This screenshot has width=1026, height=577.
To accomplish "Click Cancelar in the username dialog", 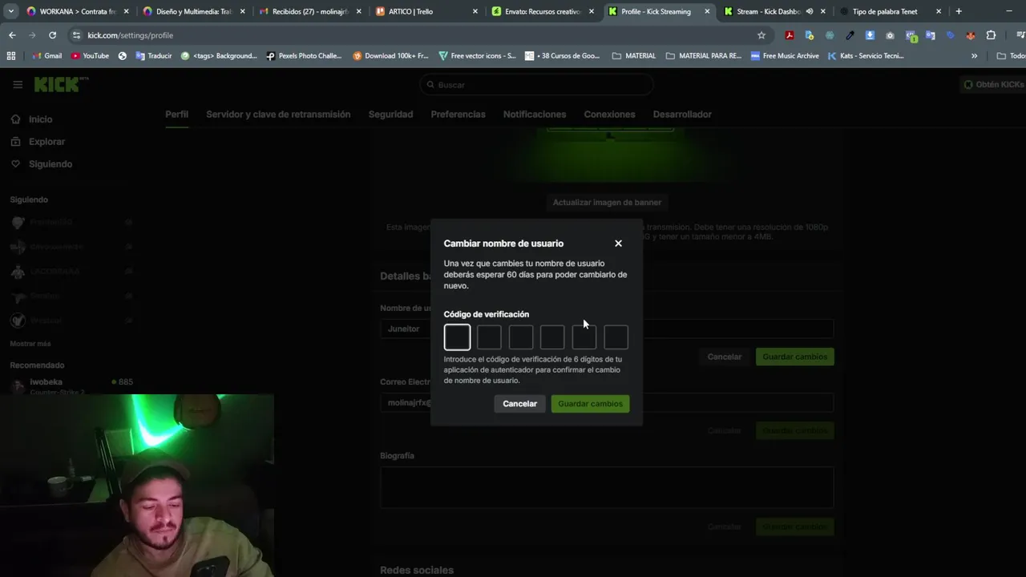I will (x=519, y=404).
